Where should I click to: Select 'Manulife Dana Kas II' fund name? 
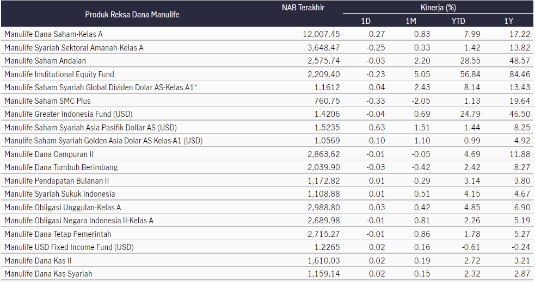pos(38,261)
